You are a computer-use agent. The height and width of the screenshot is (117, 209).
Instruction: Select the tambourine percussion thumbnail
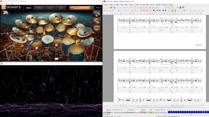click(97, 28)
